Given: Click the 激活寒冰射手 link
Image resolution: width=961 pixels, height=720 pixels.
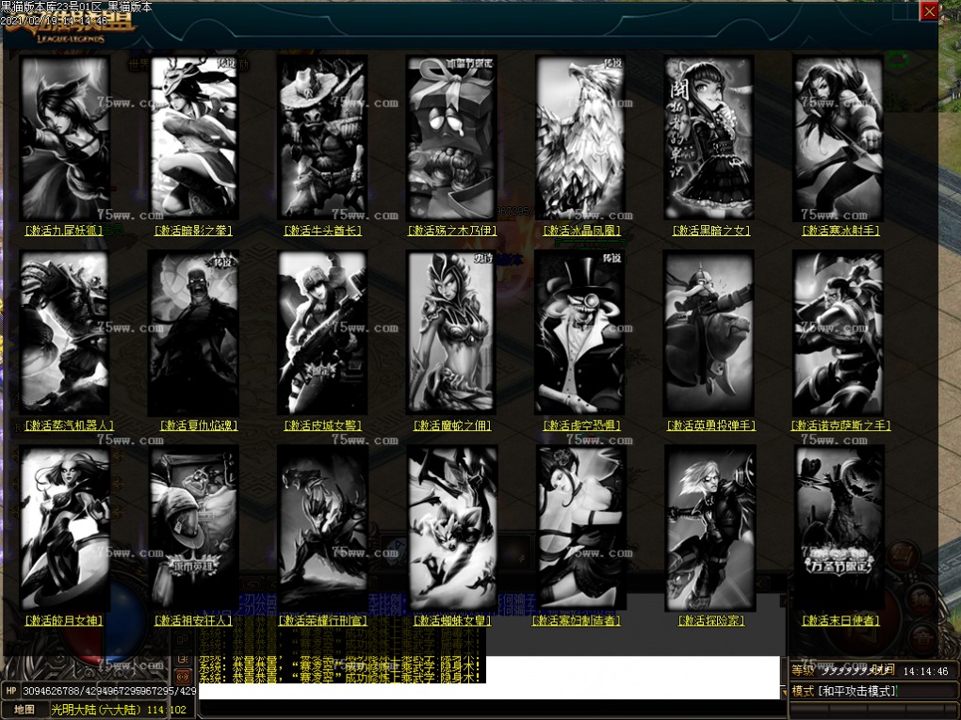Looking at the screenshot, I should coord(840,231).
